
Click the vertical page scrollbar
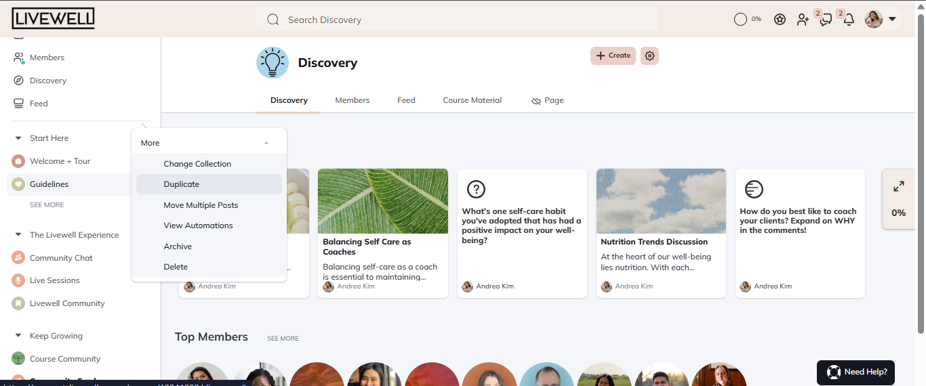[920, 175]
